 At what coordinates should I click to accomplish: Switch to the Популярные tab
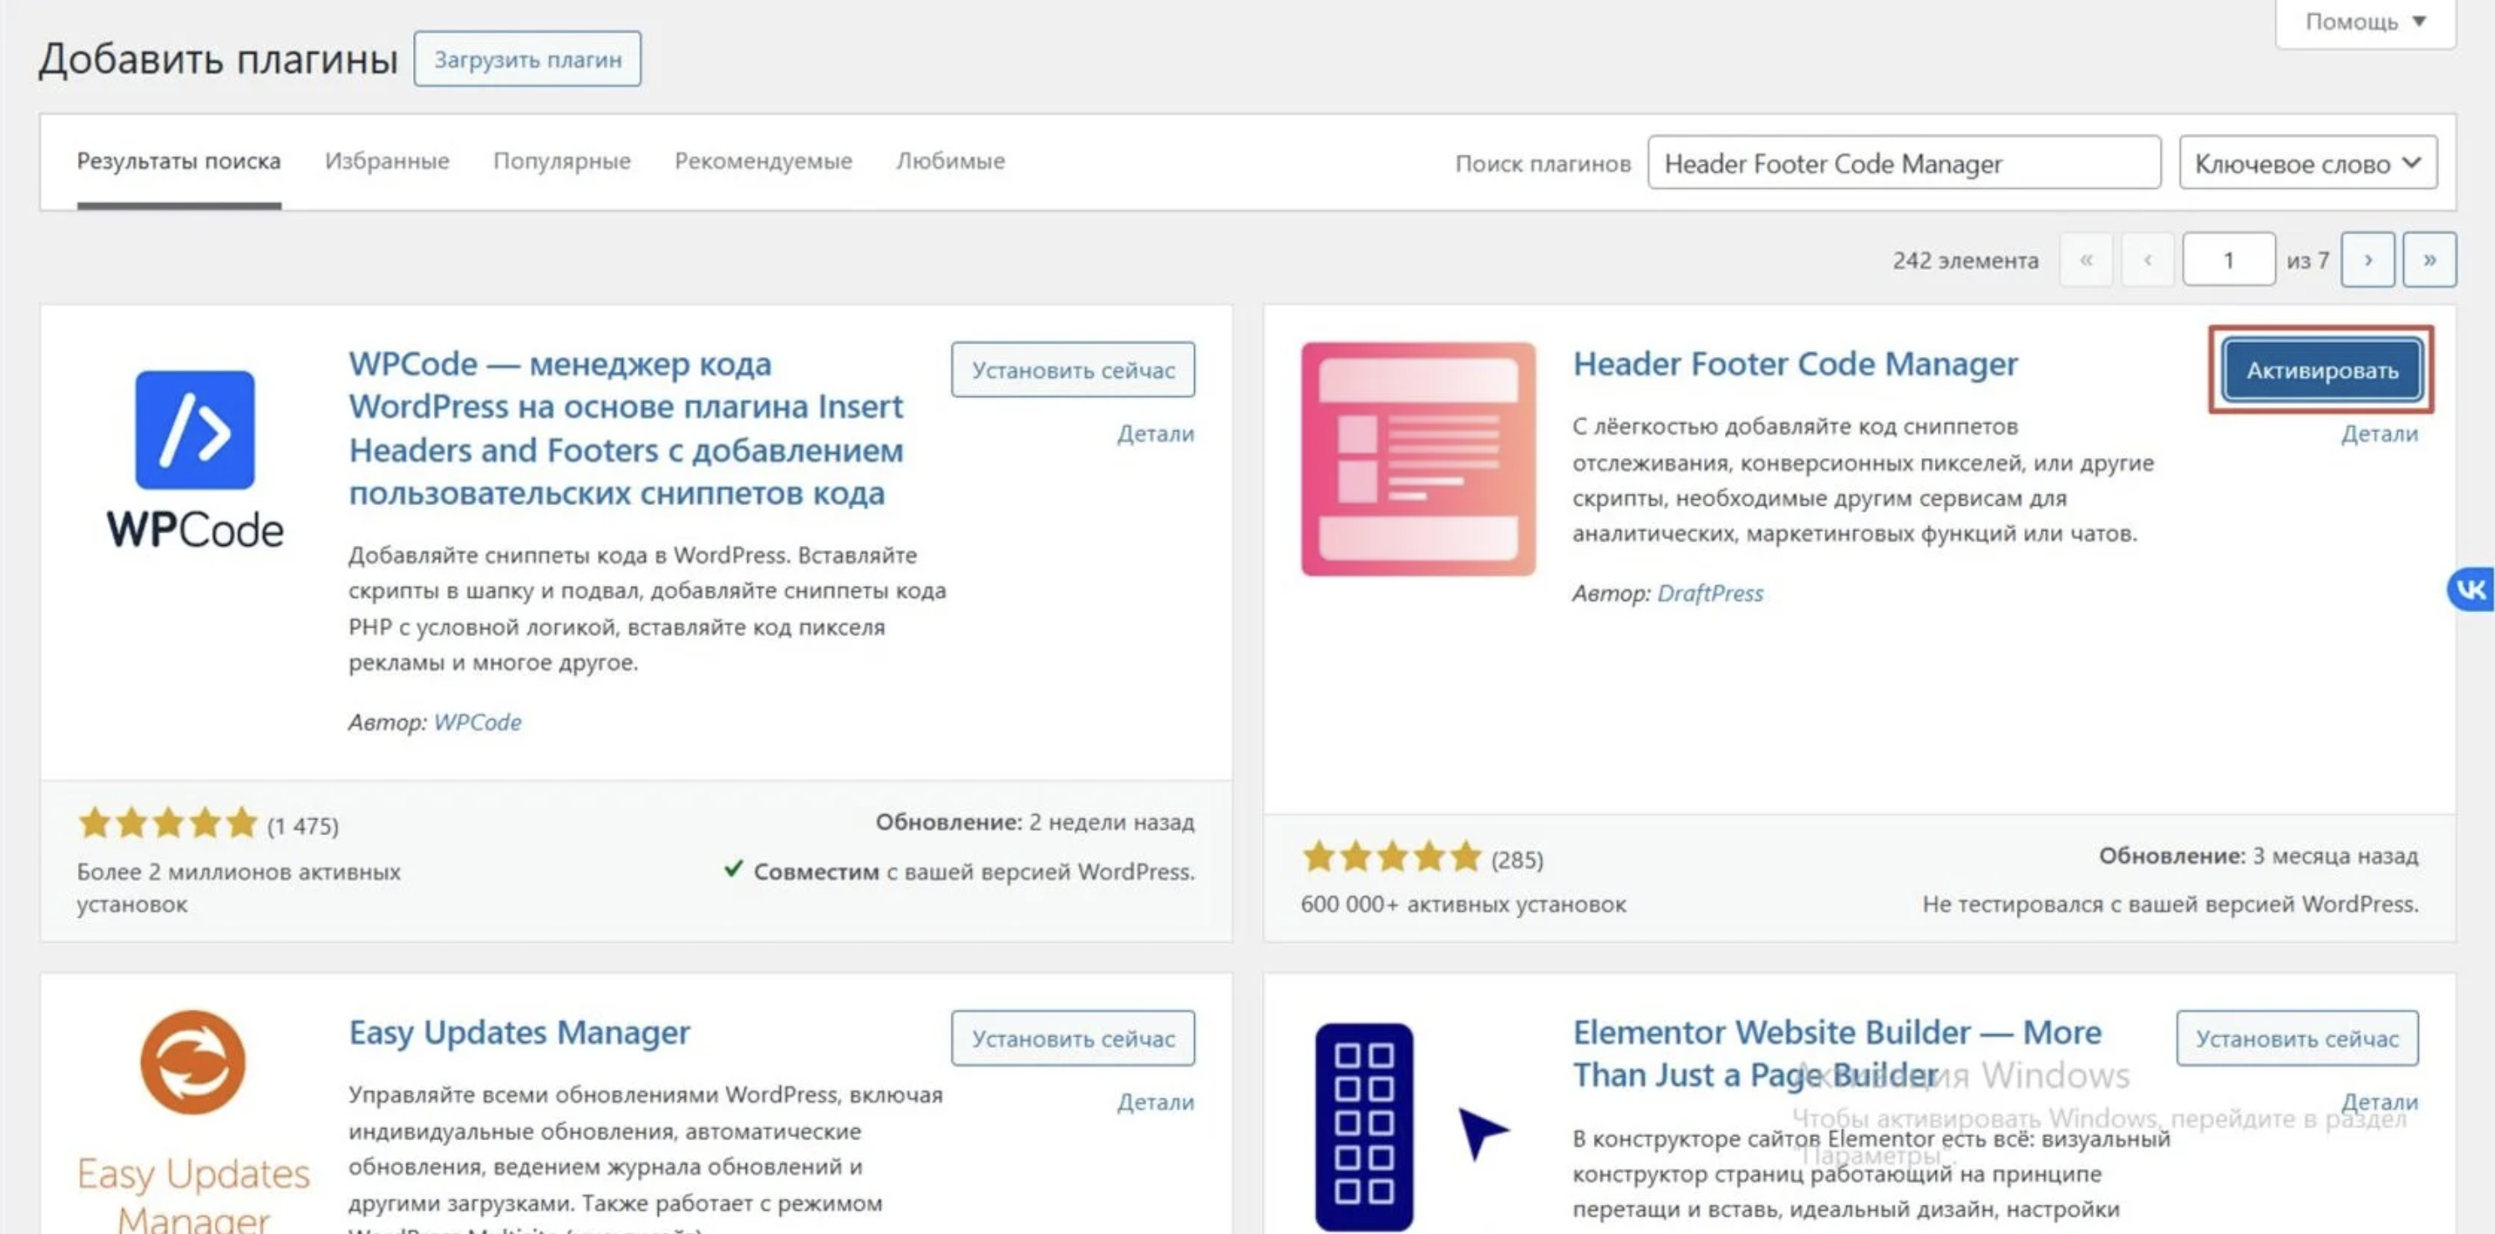pyautogui.click(x=561, y=161)
